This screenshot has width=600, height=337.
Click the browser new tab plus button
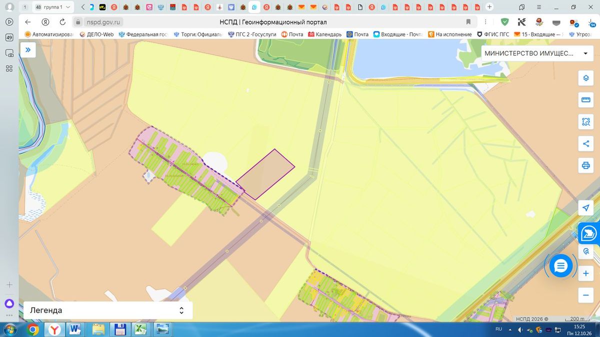tap(489, 7)
